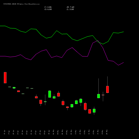Click the 24 Apr date label
This screenshot has width=139, height=139.
pyautogui.click(x=31, y=132)
